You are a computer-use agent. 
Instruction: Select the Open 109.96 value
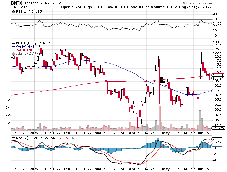point(72,7)
